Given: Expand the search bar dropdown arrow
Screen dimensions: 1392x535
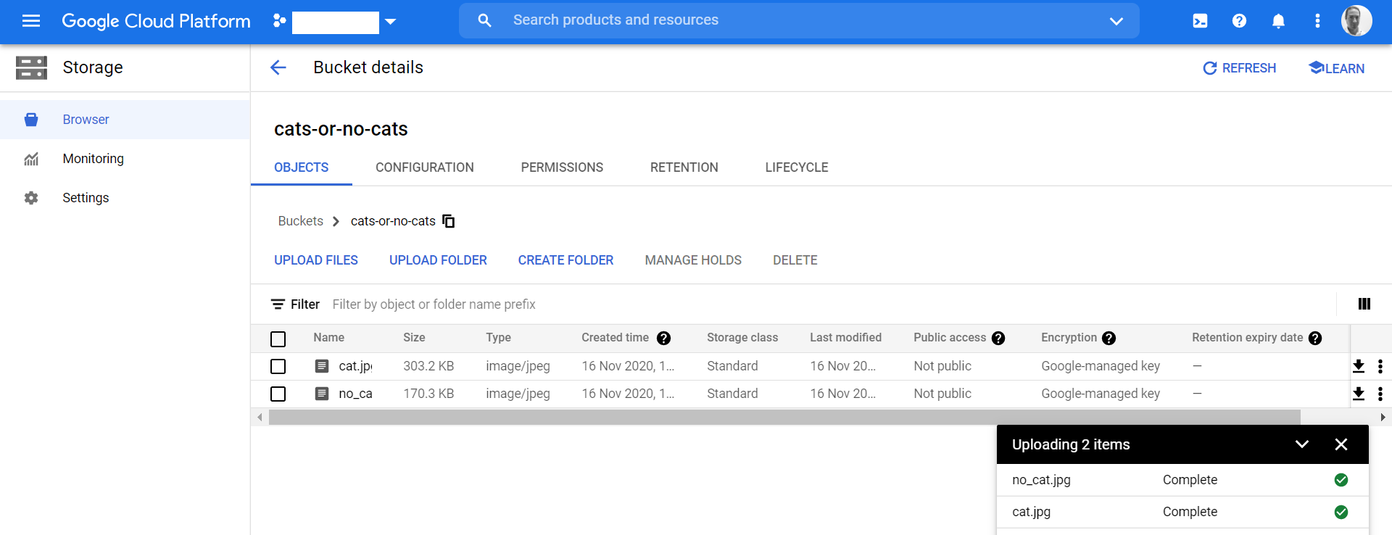Looking at the screenshot, I should pos(1116,21).
